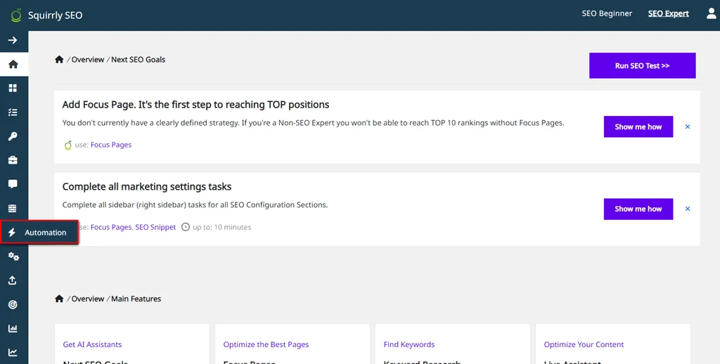Open the bar chart icon in the sidebar

click(x=13, y=329)
